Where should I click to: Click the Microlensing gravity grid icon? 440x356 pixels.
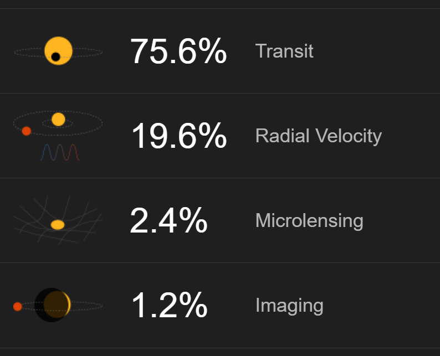(x=58, y=220)
